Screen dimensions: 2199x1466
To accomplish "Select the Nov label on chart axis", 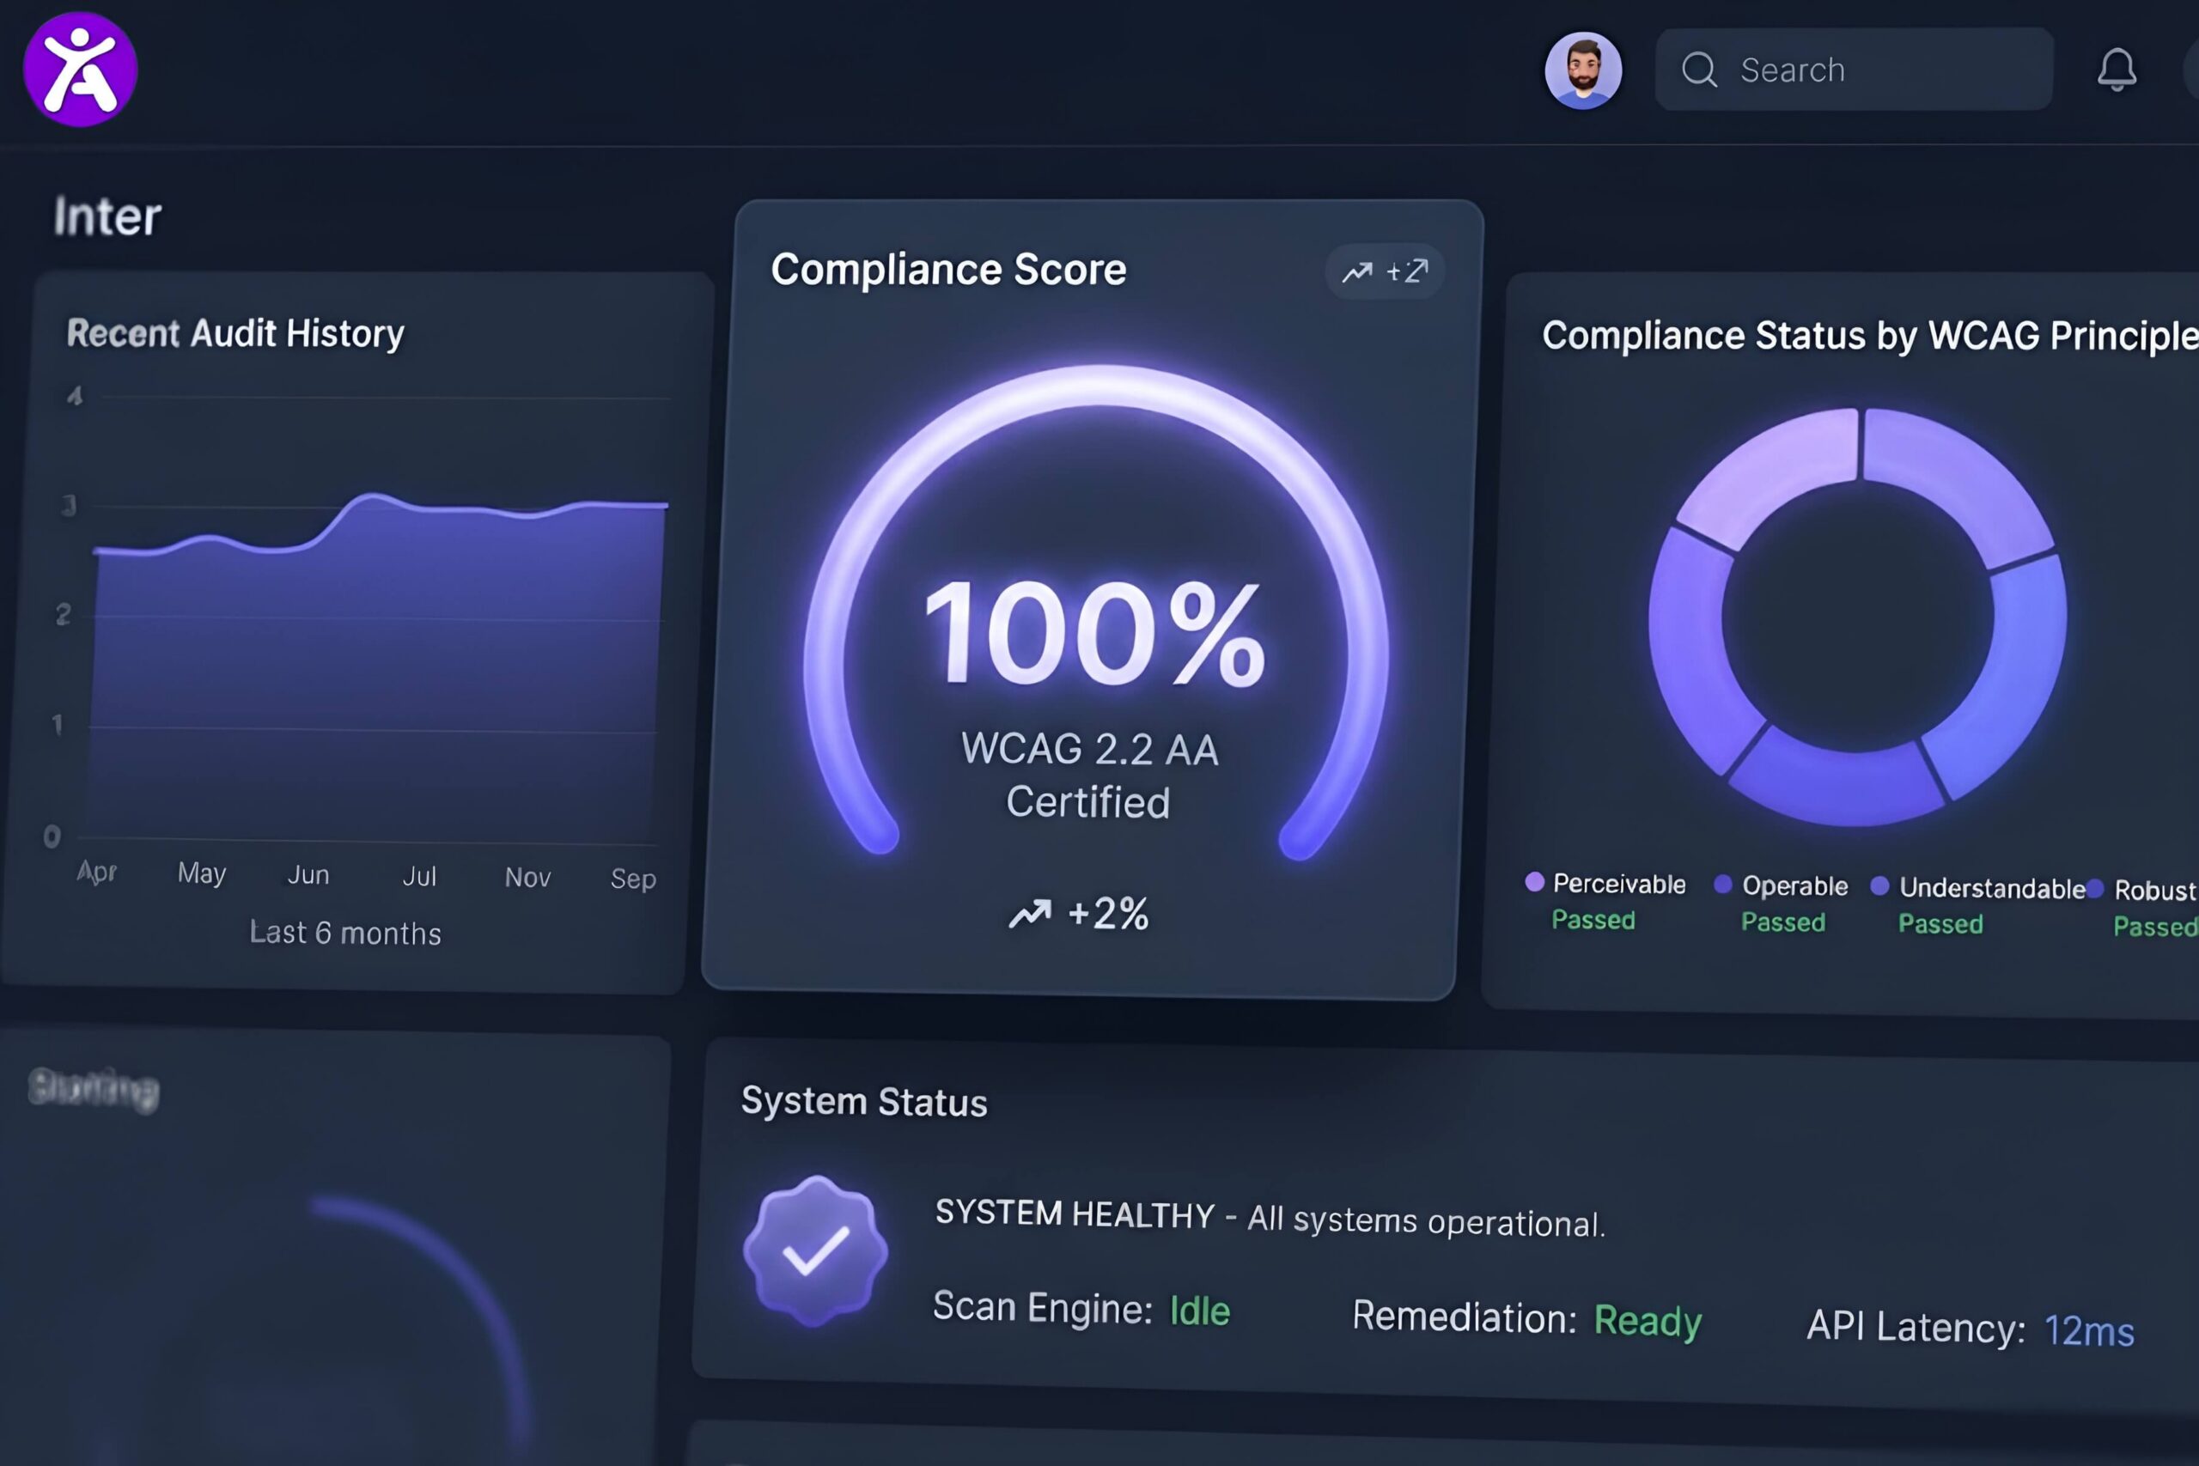I will 528,877.
